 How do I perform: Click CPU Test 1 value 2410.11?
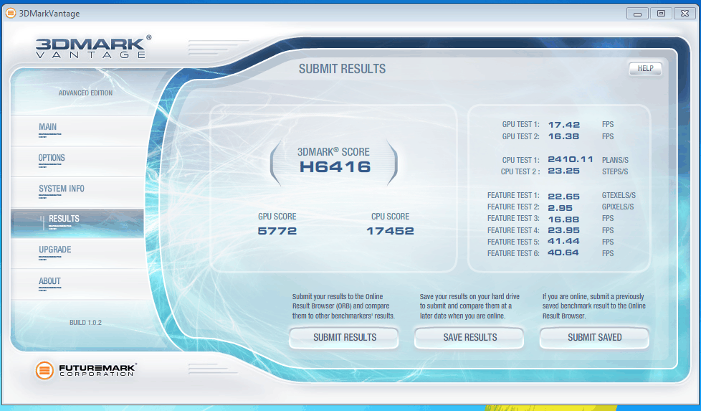click(x=571, y=159)
